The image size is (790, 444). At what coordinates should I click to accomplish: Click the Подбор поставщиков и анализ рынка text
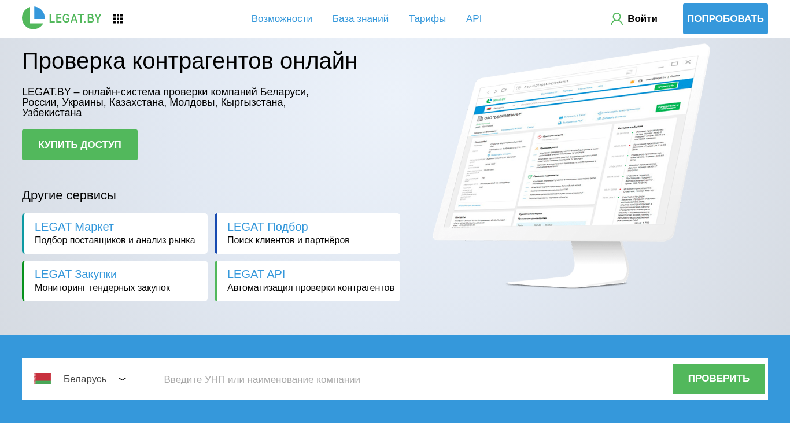pos(115,240)
